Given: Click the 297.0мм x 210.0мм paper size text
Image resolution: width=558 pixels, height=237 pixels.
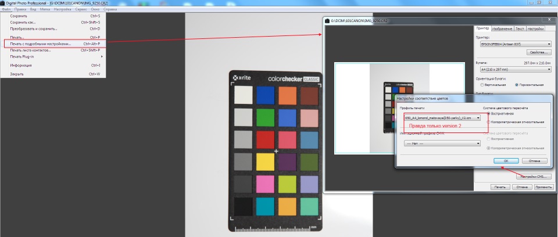Looking at the screenshot, I should click(x=537, y=63).
